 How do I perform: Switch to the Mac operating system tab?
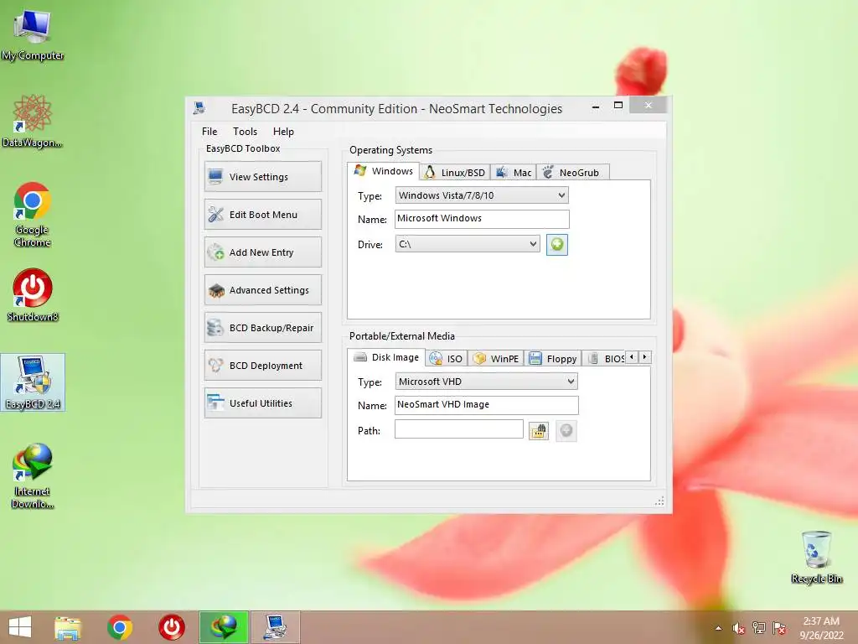(514, 173)
